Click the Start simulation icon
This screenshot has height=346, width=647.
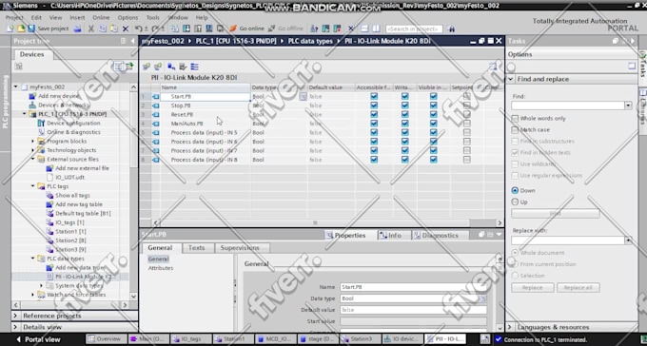coord(209,29)
